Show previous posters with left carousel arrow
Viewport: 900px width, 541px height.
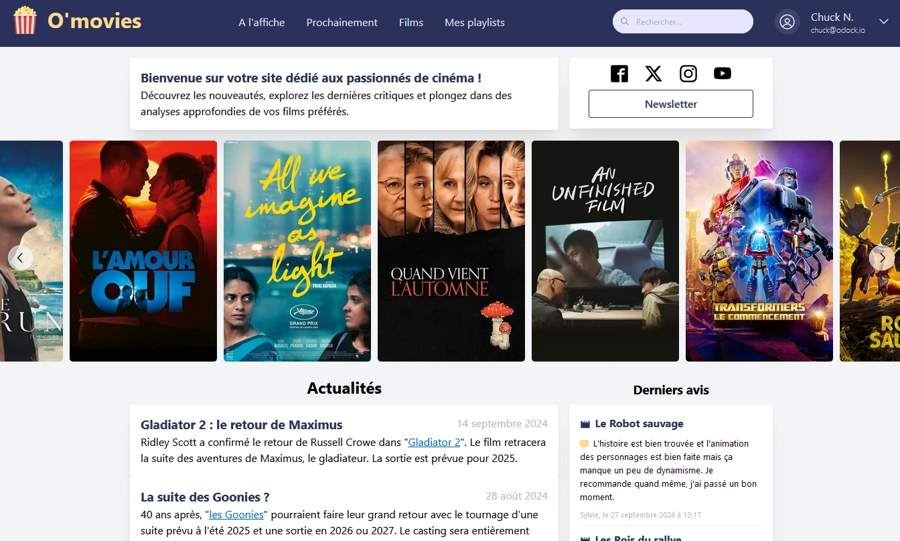tap(20, 258)
